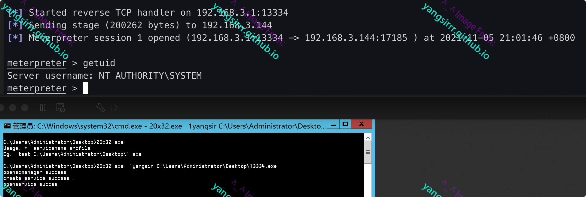Click 'Started reverse TCP handler' line
Image resolution: width=586 pixels, height=197 pixels.
pos(148,13)
